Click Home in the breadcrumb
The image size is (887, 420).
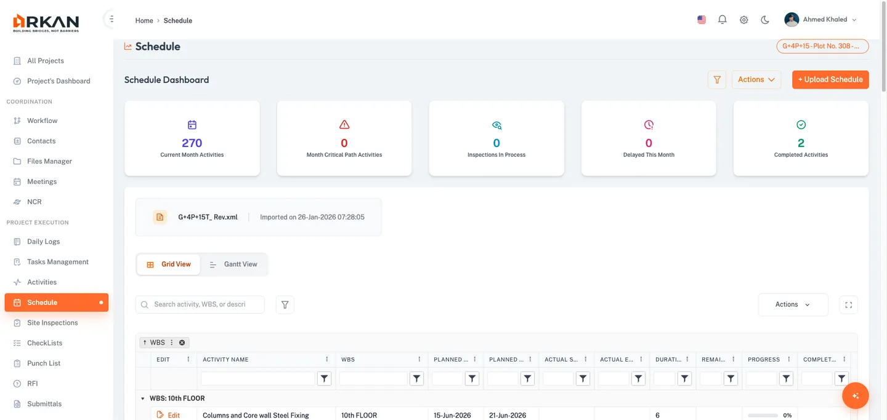[144, 20]
